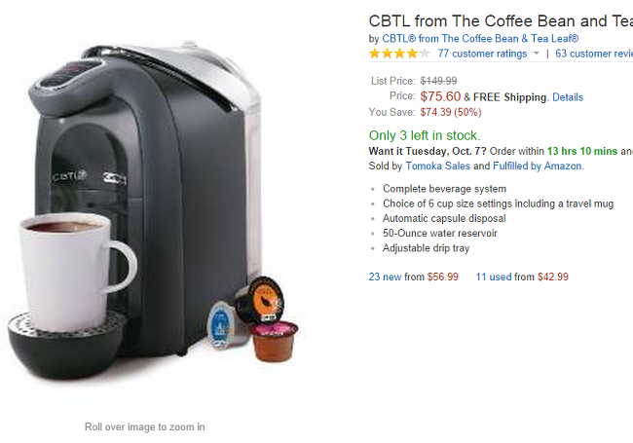The width and height of the screenshot is (633, 443).
Task: View 23 new offers link
Action: click(x=385, y=277)
